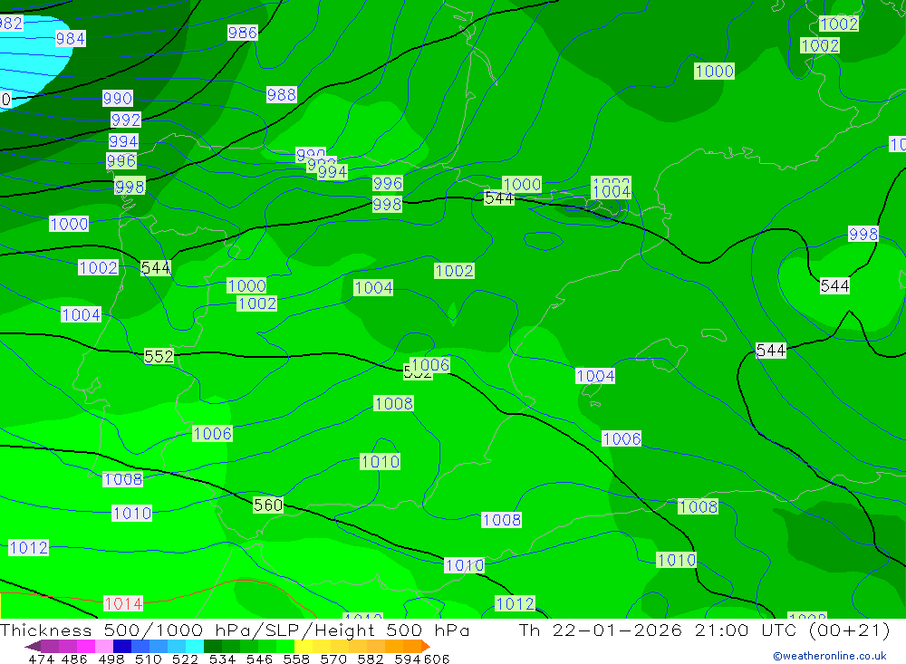The image size is (906, 664).
Task: Click the 996 label directly above 998
Action: [387, 183]
